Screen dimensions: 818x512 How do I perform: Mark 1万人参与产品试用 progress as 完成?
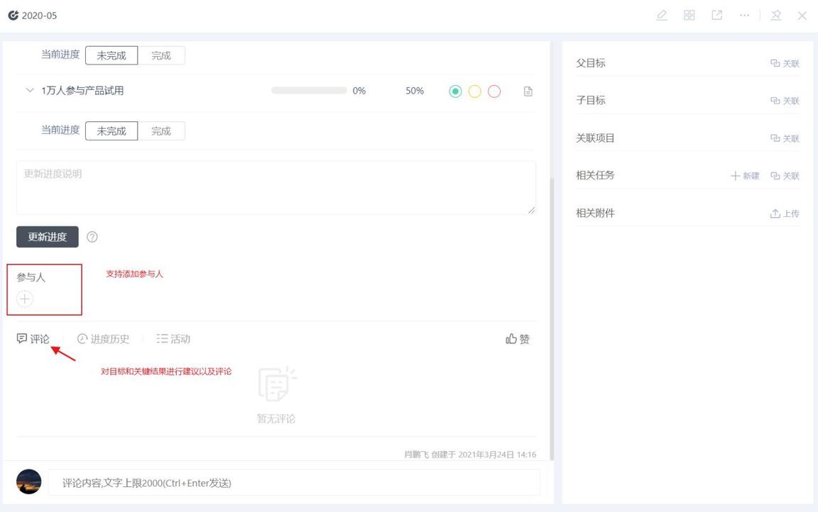[x=161, y=130]
